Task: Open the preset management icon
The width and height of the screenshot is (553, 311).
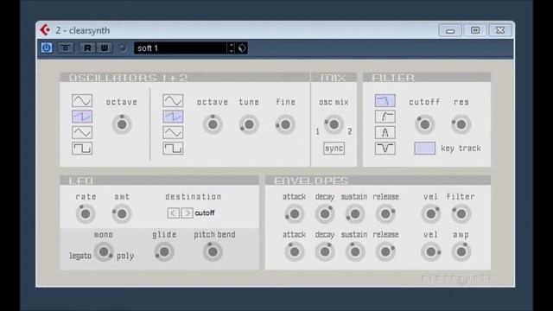Action: point(242,48)
